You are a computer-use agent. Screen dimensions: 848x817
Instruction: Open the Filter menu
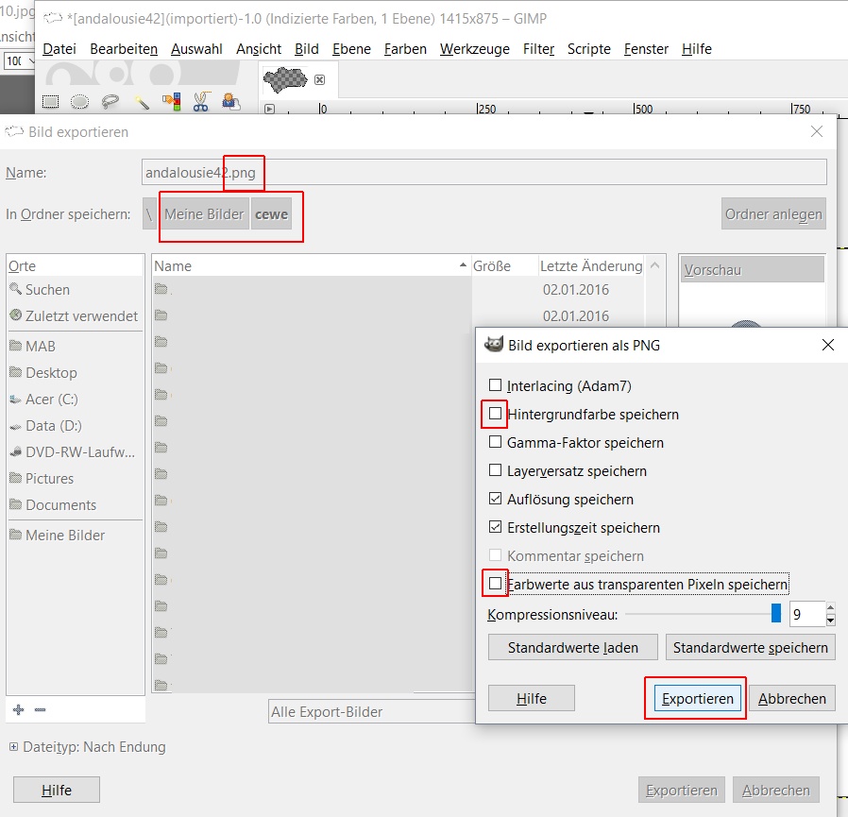click(538, 49)
